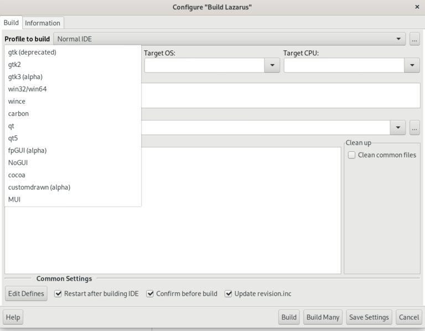The image size is (425, 331).
Task: Click the ellipsis button beside profile selector
Action: coord(414,39)
